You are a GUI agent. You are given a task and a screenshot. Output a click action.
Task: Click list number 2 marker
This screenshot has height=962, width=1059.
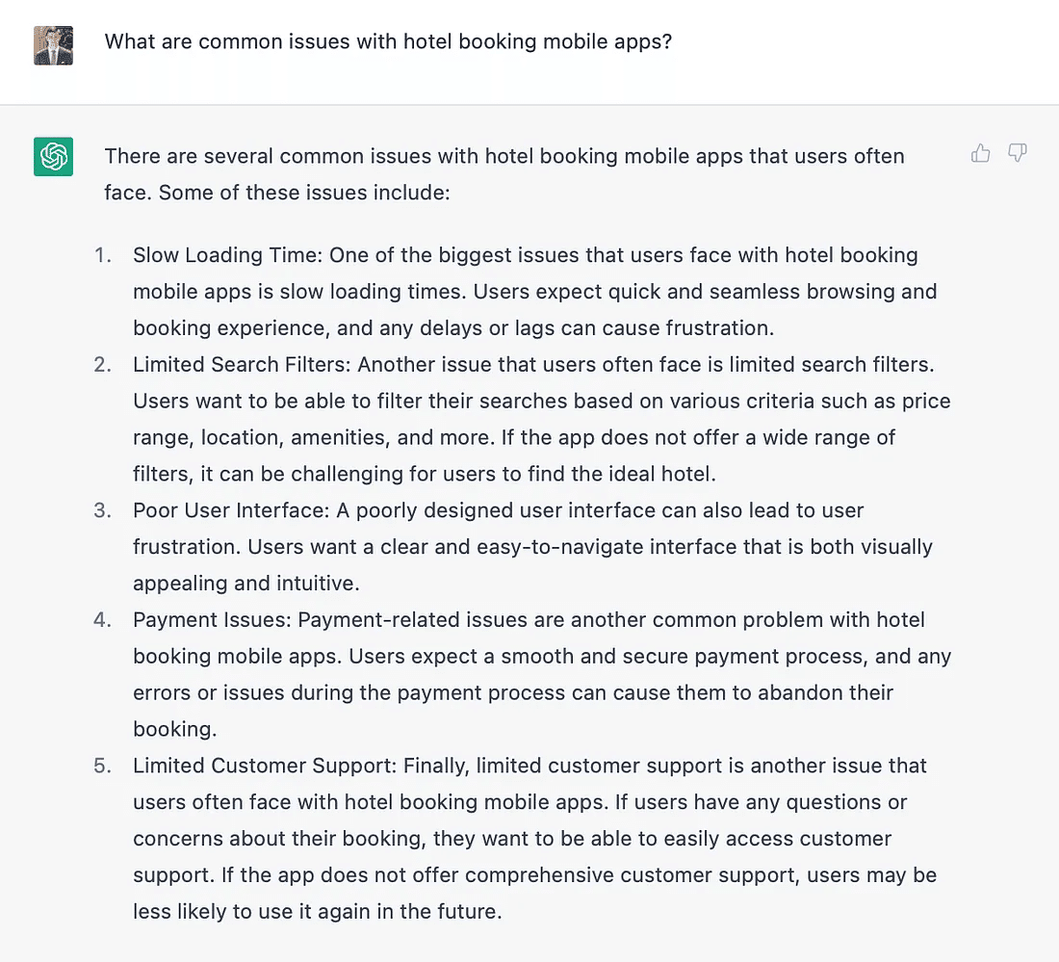103,365
